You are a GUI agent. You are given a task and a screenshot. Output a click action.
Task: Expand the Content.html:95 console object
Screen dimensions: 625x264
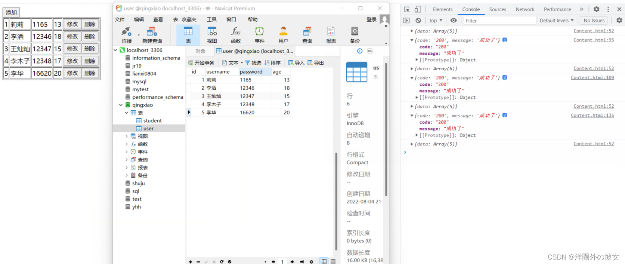412,40
